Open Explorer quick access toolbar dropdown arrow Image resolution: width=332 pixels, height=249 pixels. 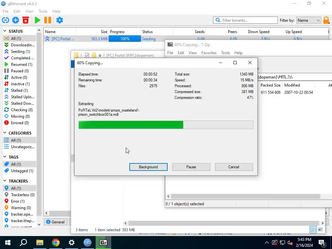100,55
